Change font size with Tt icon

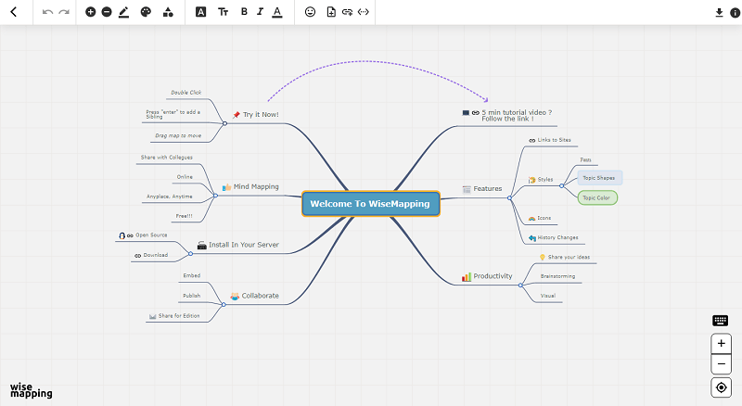pos(223,12)
